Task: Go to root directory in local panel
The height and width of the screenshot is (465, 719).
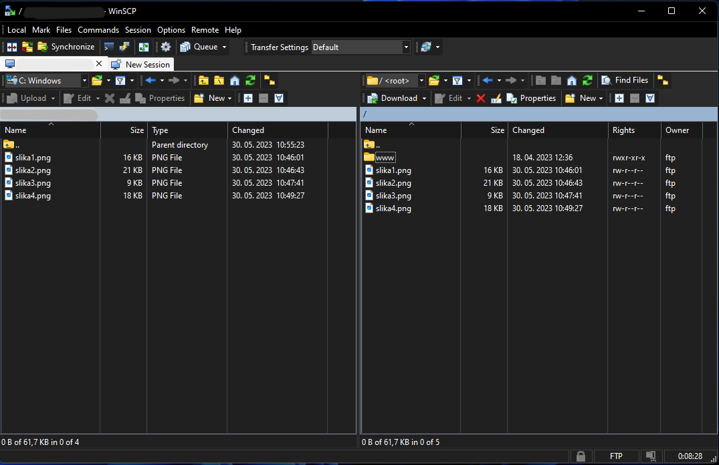Action: click(x=219, y=81)
